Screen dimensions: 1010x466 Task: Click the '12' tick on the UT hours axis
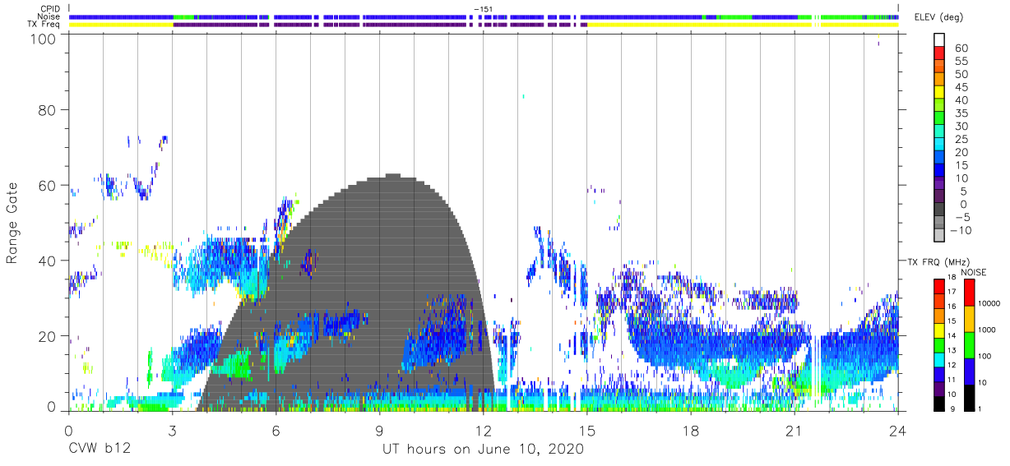[x=483, y=430]
